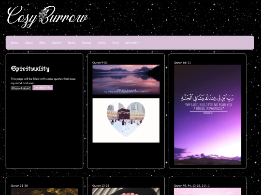The width and height of the screenshot is (261, 195).
Task: Open the pink mountain lake image
Action: (126, 79)
